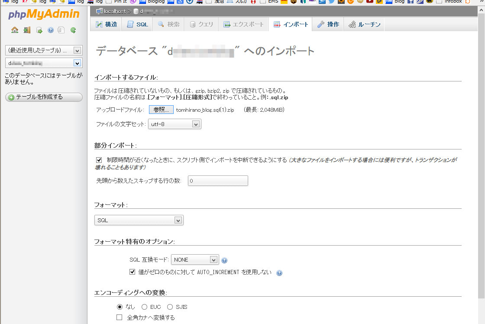Image resolution: width=485 pixels, height=324 pixels.
Task: Click the テーブルを作成する button
Action: pos(43,97)
